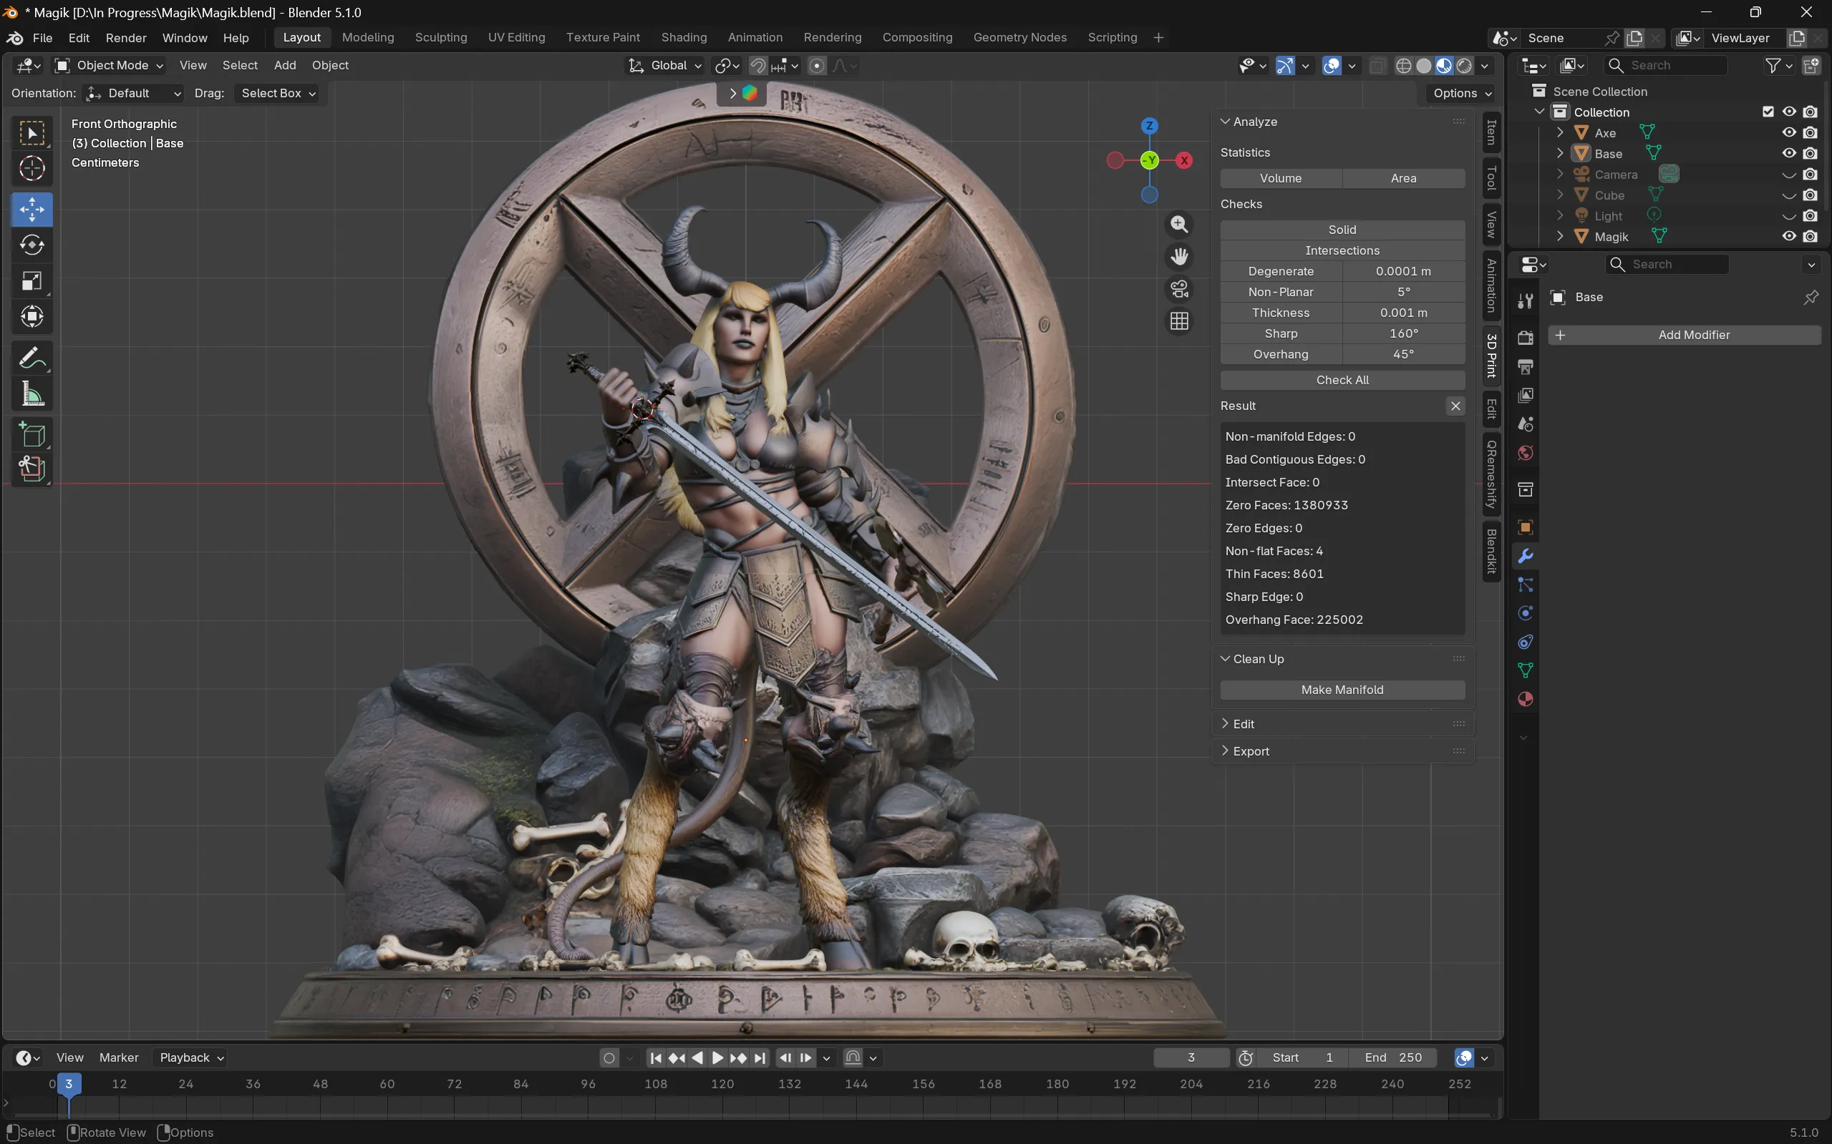Open Object Mode dropdown

click(110, 66)
